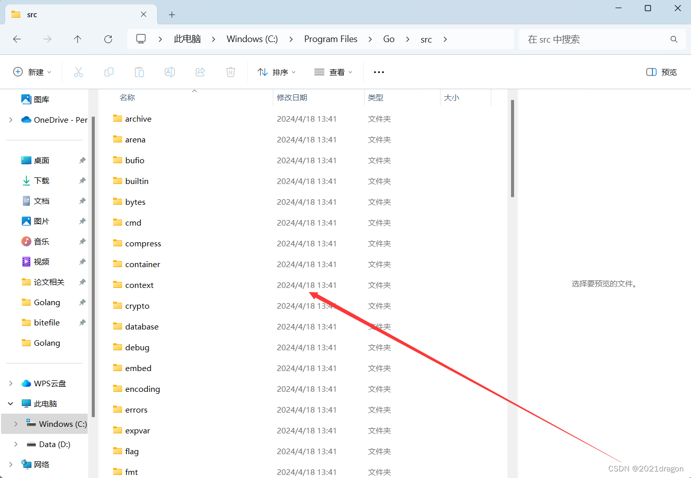Open a new tab with plus button
Screen dimensions: 691x478
[172, 15]
